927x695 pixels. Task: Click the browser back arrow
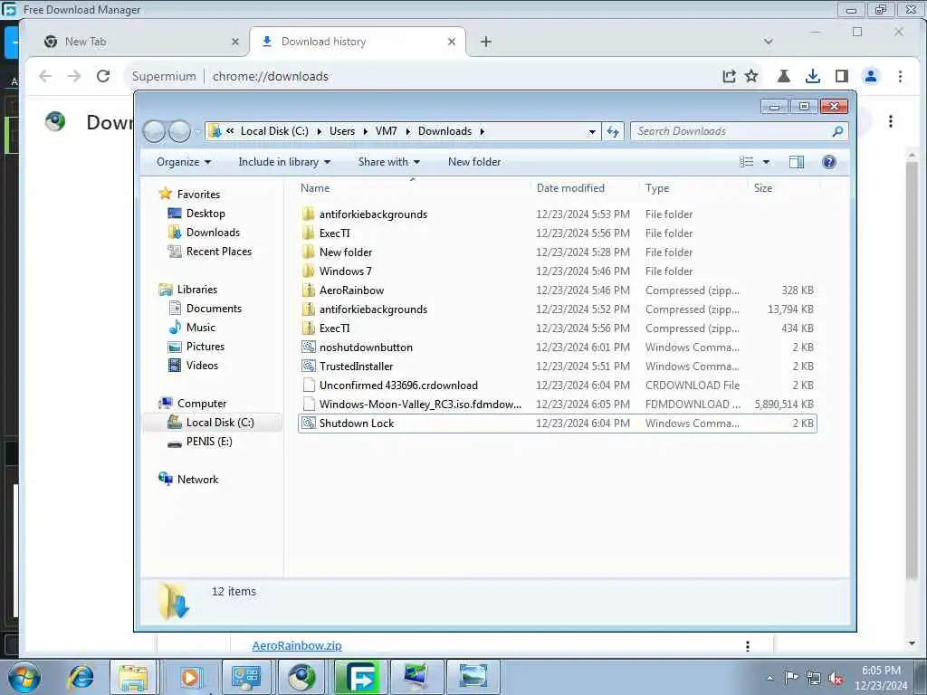click(x=45, y=76)
